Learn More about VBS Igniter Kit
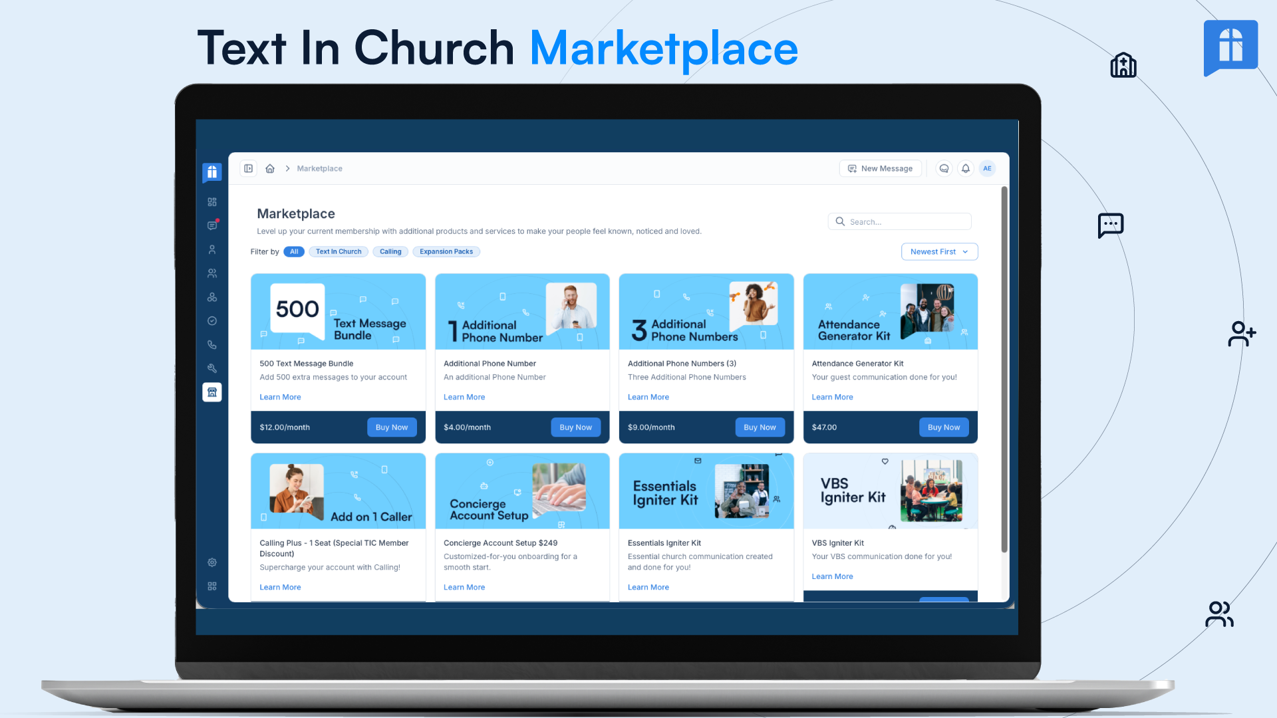1277x718 pixels. click(832, 576)
